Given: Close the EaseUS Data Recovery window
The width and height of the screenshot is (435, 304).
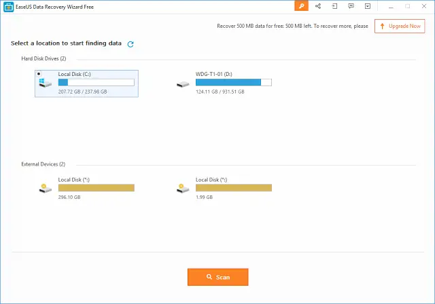Looking at the screenshot, I should click(424, 6).
